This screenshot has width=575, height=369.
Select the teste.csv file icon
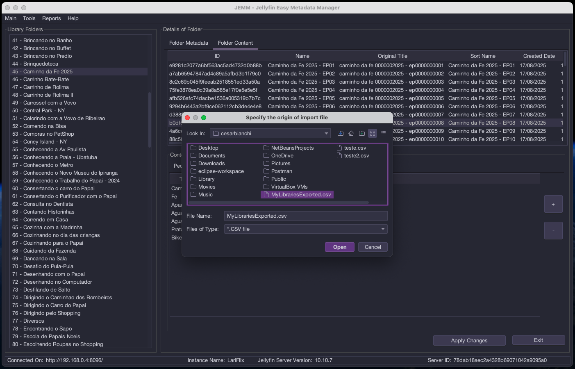click(339, 148)
